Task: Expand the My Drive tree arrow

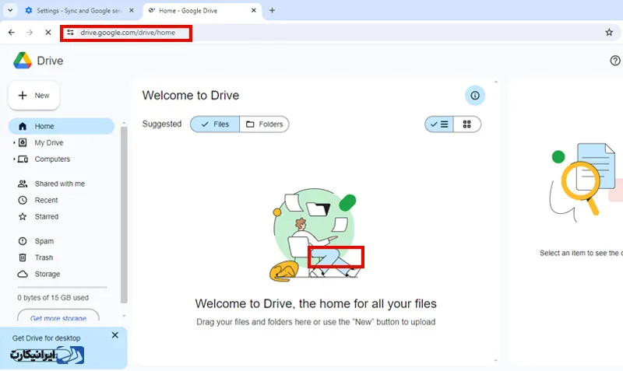Action: (14, 142)
